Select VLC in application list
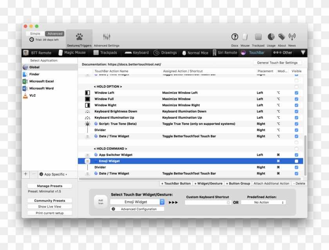The height and width of the screenshot is (250, 329). pos(33,95)
